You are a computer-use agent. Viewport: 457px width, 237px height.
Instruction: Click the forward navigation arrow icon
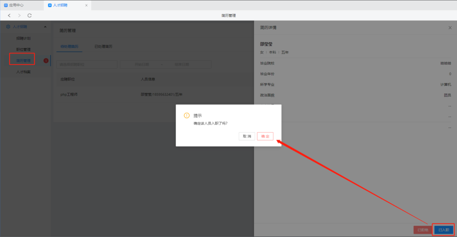19,16
